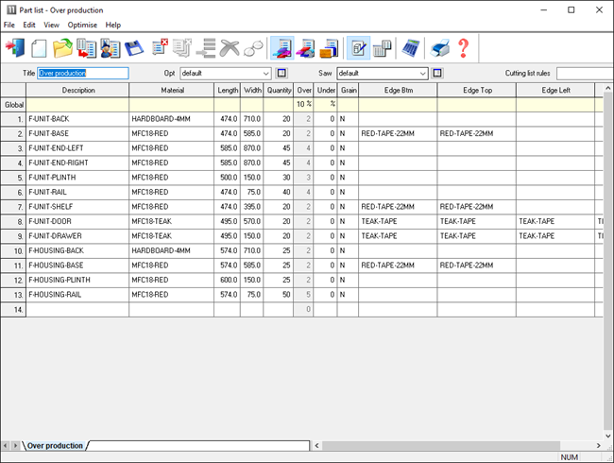Print the part list
This screenshot has width=614, height=463.
(440, 47)
